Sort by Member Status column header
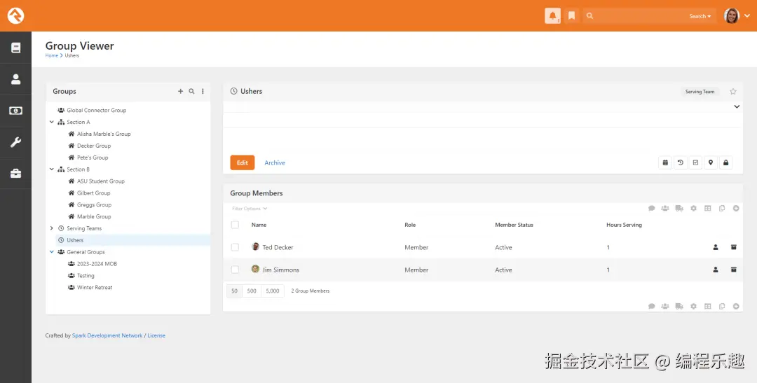This screenshot has width=757, height=383. coord(514,225)
